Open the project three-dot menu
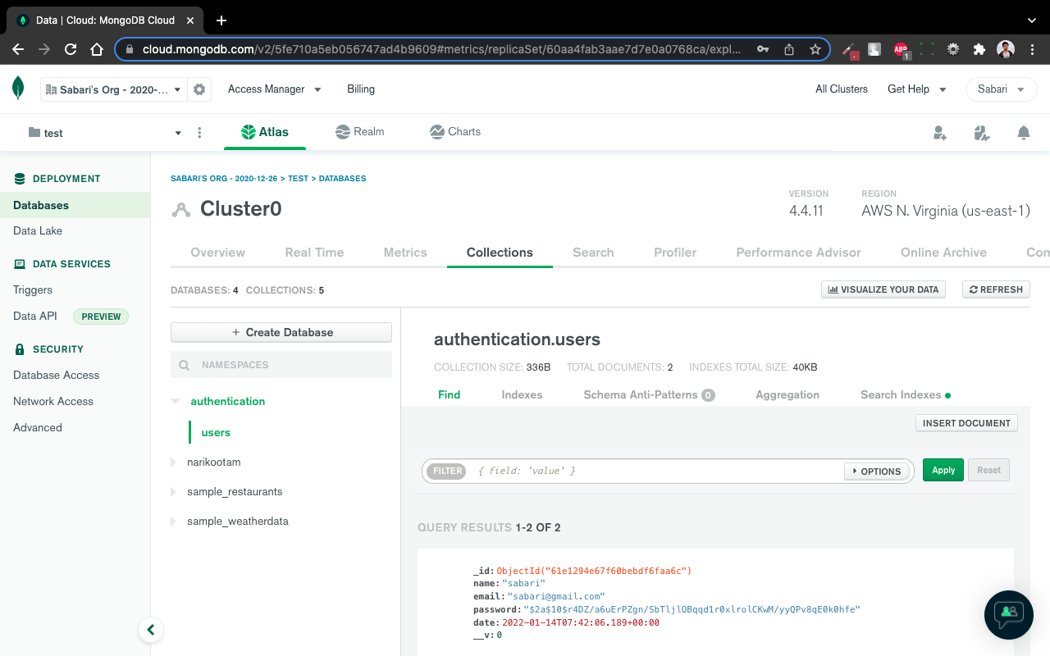Viewport: 1050px width, 656px height. 199,133
